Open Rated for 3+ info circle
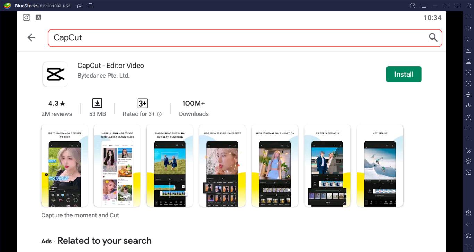The height and width of the screenshot is (252, 474). [x=159, y=114]
